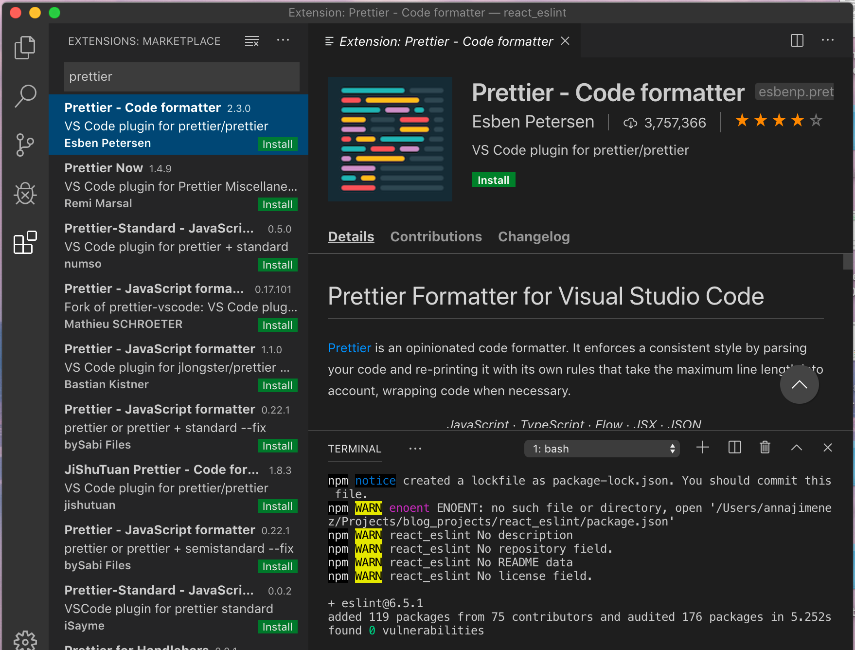Focus the extensions search box containing prettier

(181, 77)
